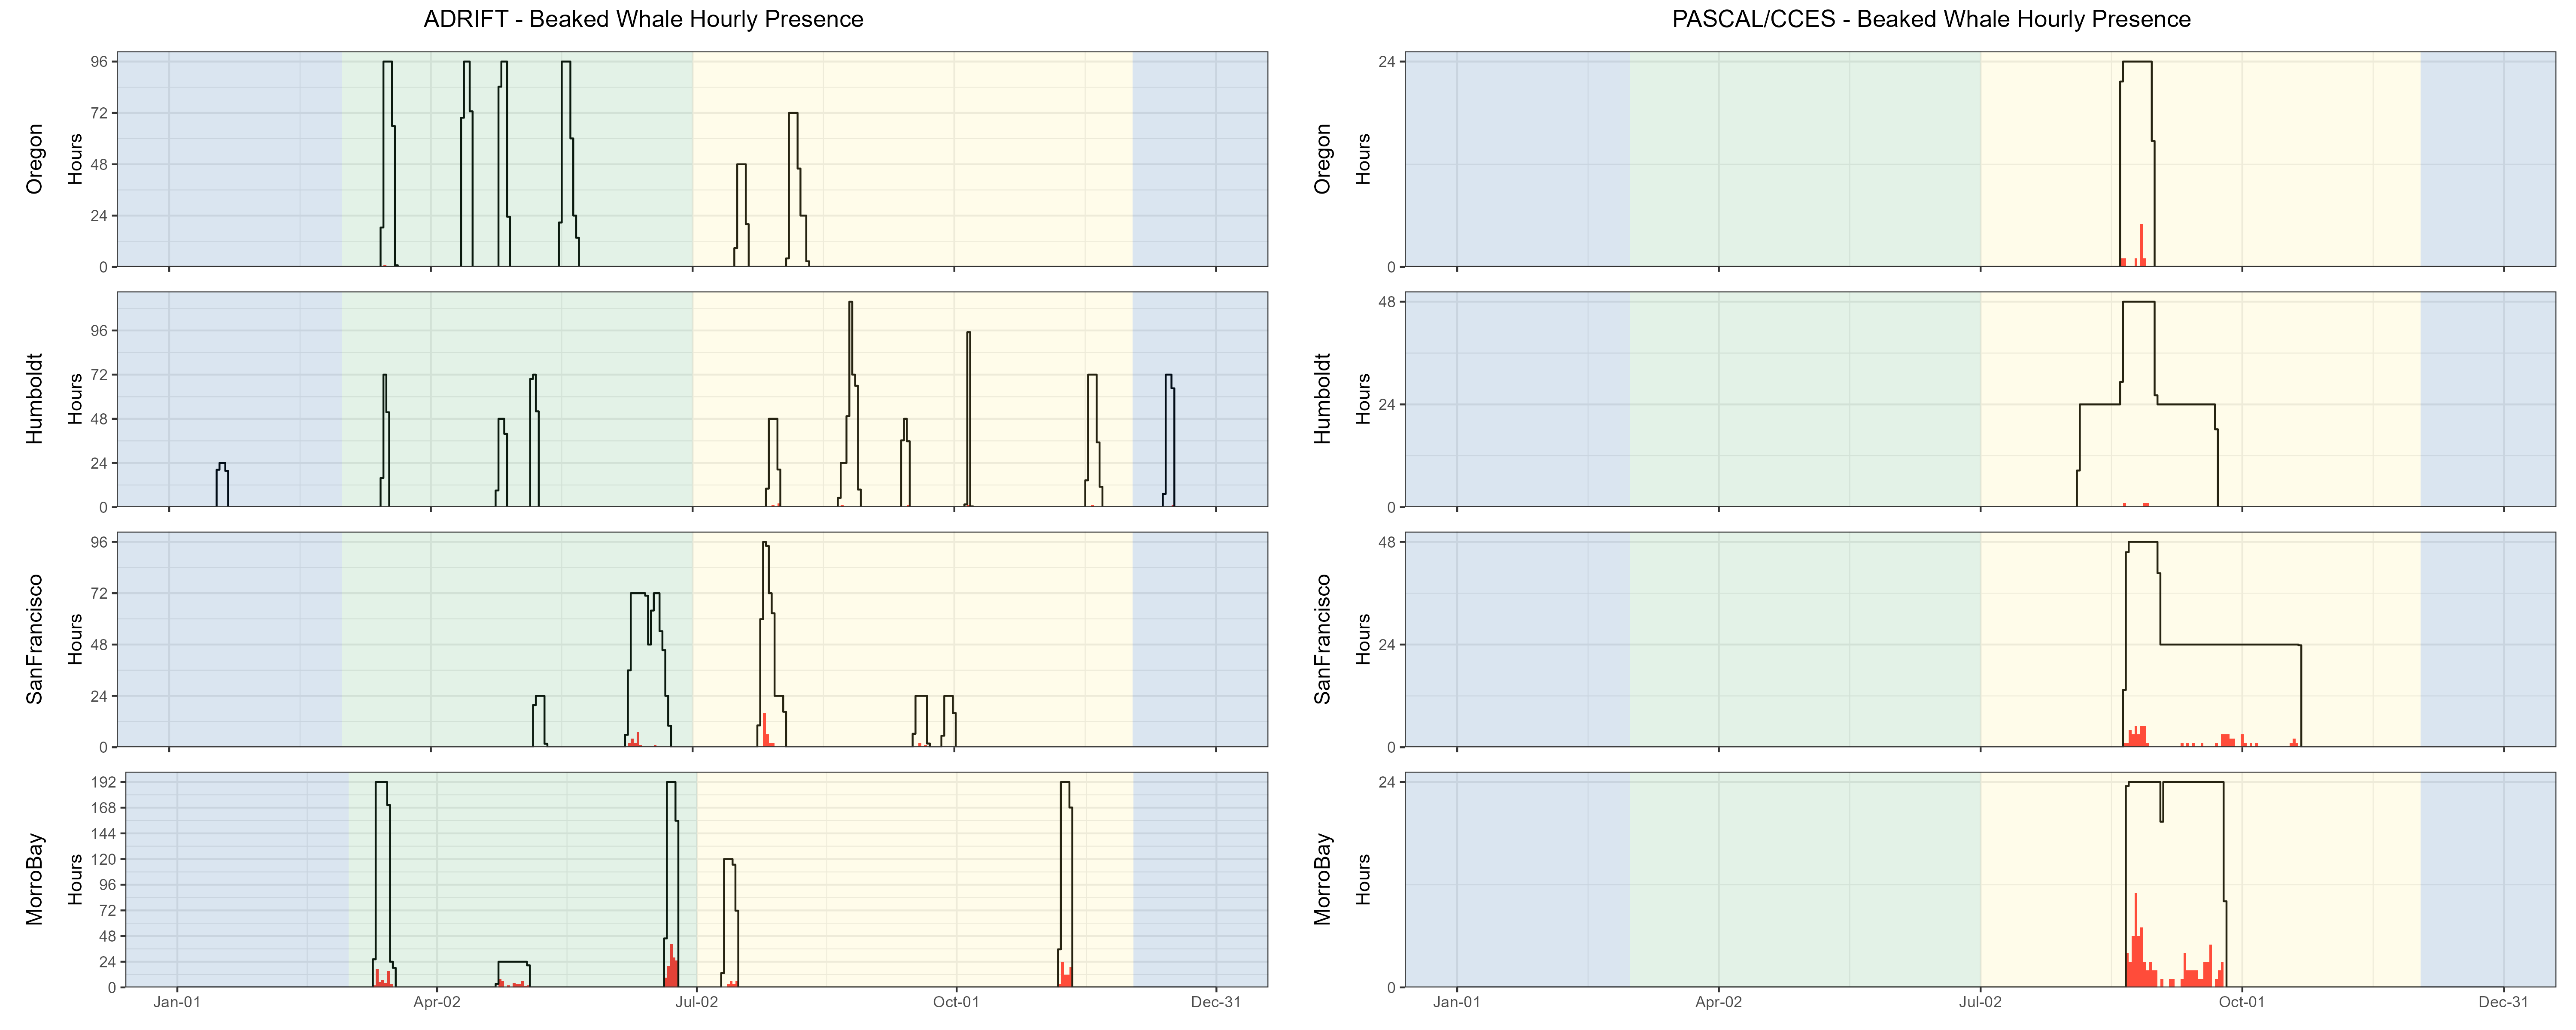Click the 24 y-tick on PASCAL/CCES SanFrancisco plot

coord(1387,645)
